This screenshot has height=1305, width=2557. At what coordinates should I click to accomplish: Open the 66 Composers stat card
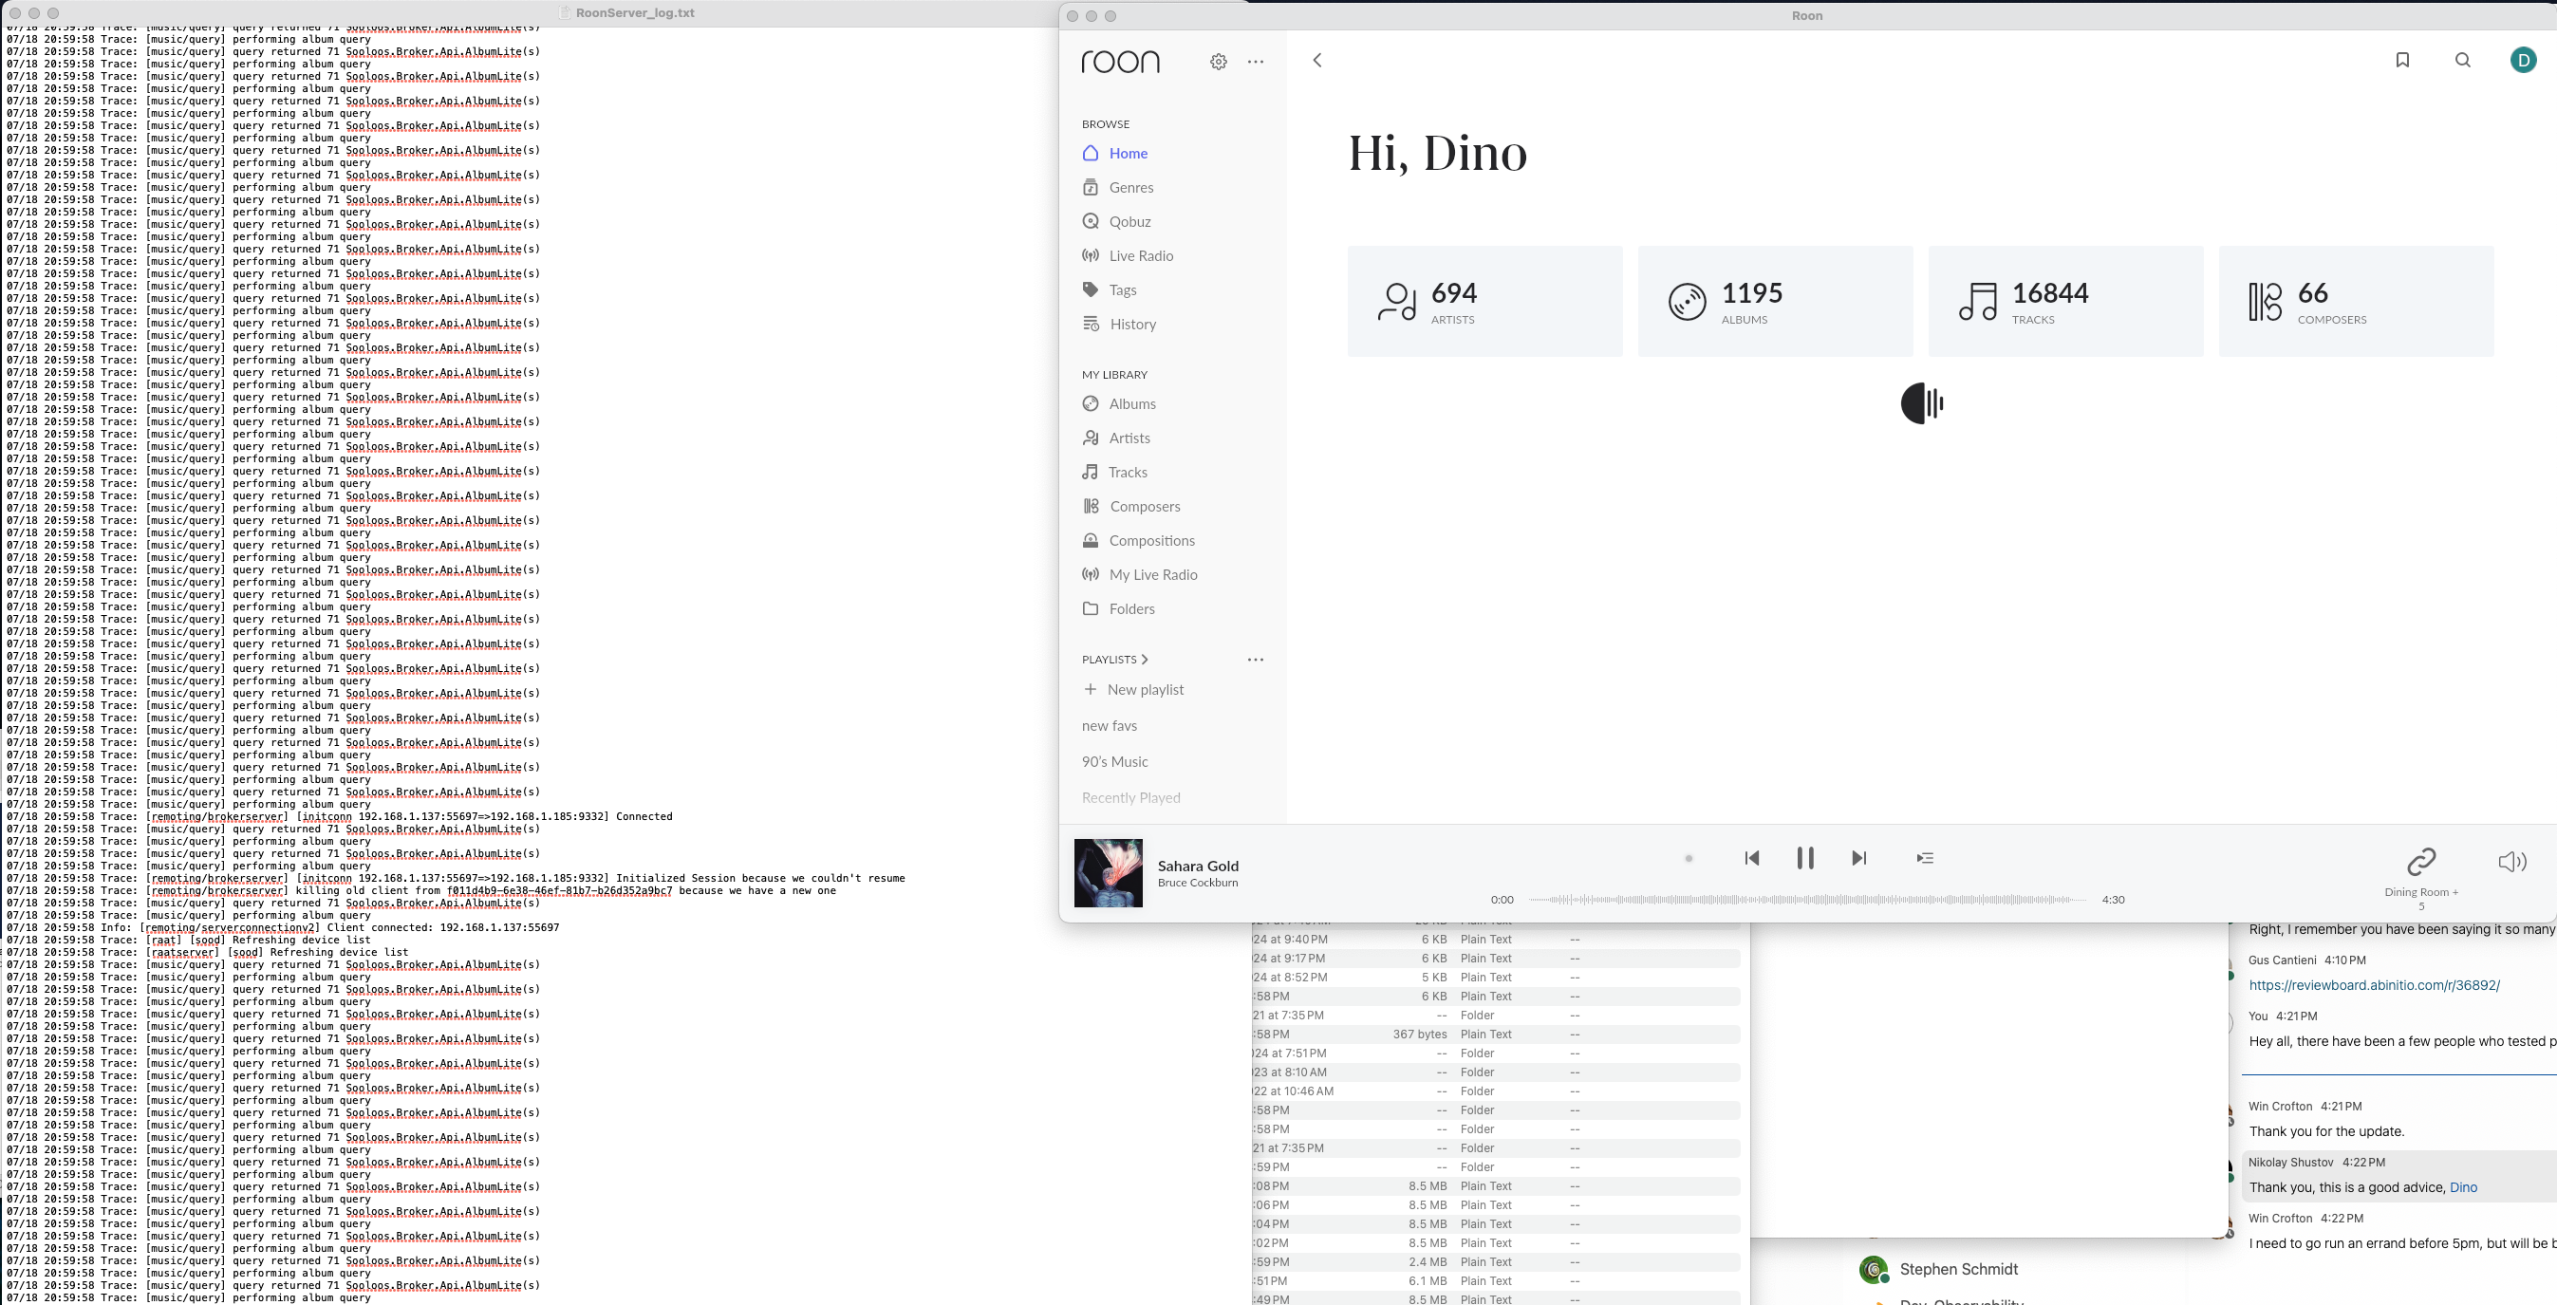point(2356,302)
